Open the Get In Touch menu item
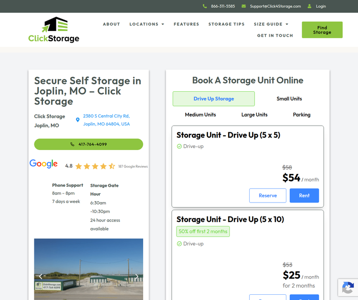This screenshot has width=358, height=300. click(275, 36)
